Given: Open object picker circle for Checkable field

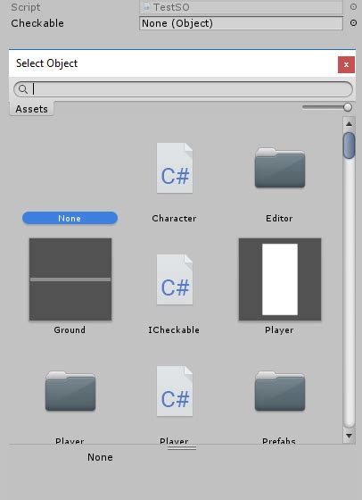Looking at the screenshot, I should tap(353, 22).
